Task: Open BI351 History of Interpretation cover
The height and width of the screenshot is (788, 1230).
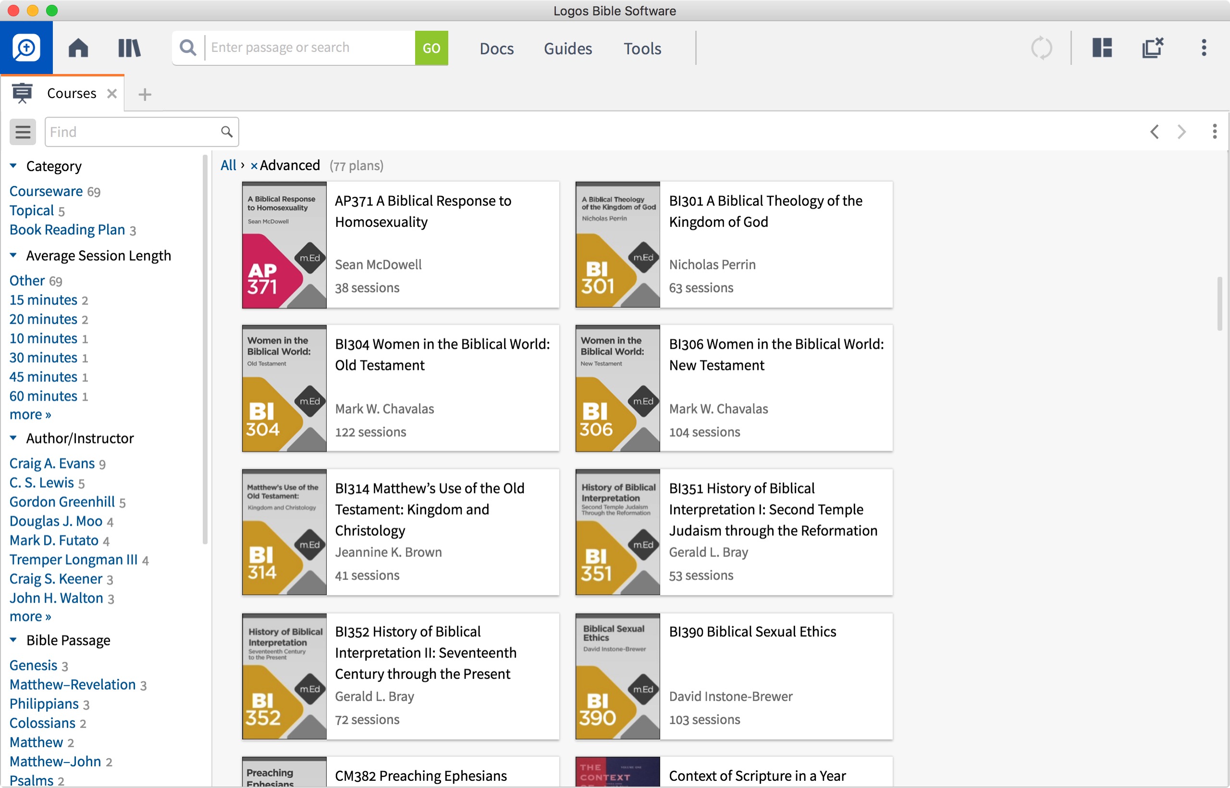Action: coord(617,532)
